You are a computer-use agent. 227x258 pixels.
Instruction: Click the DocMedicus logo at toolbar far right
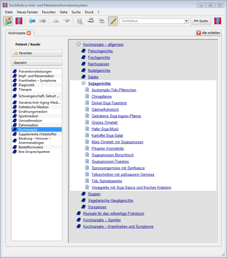point(218,21)
